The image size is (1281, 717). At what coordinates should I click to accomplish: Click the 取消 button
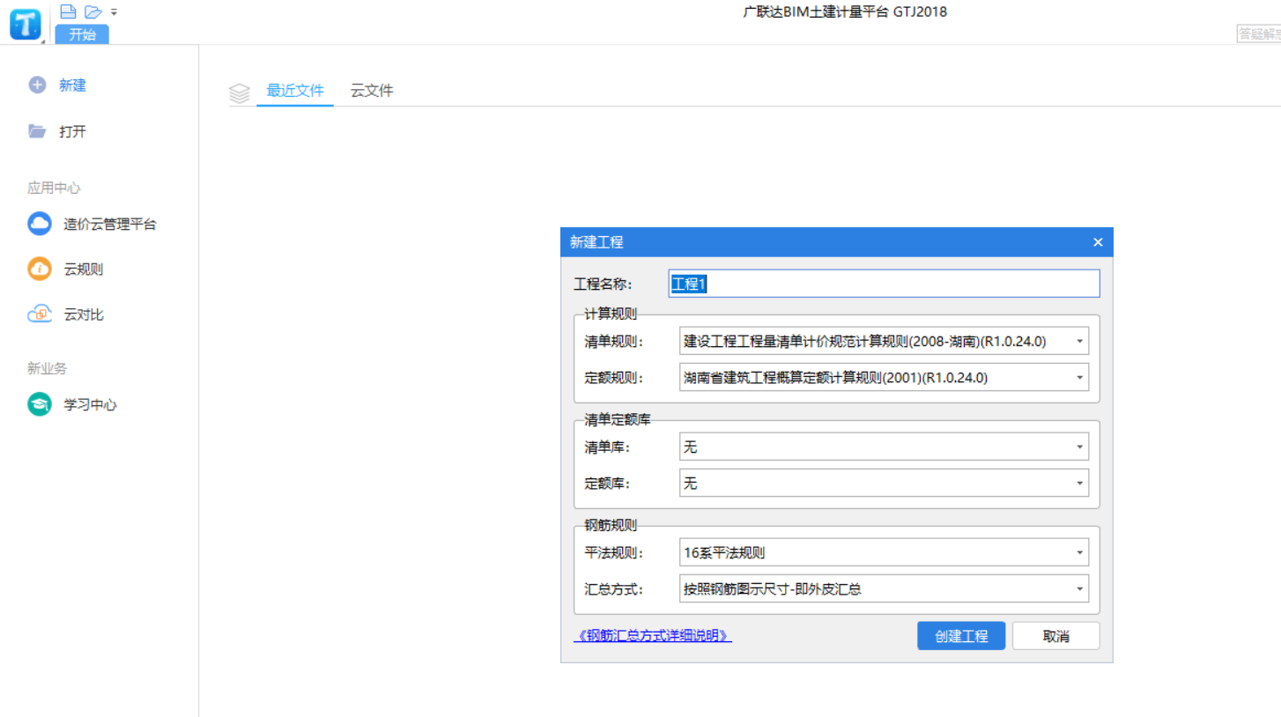pyautogui.click(x=1056, y=636)
